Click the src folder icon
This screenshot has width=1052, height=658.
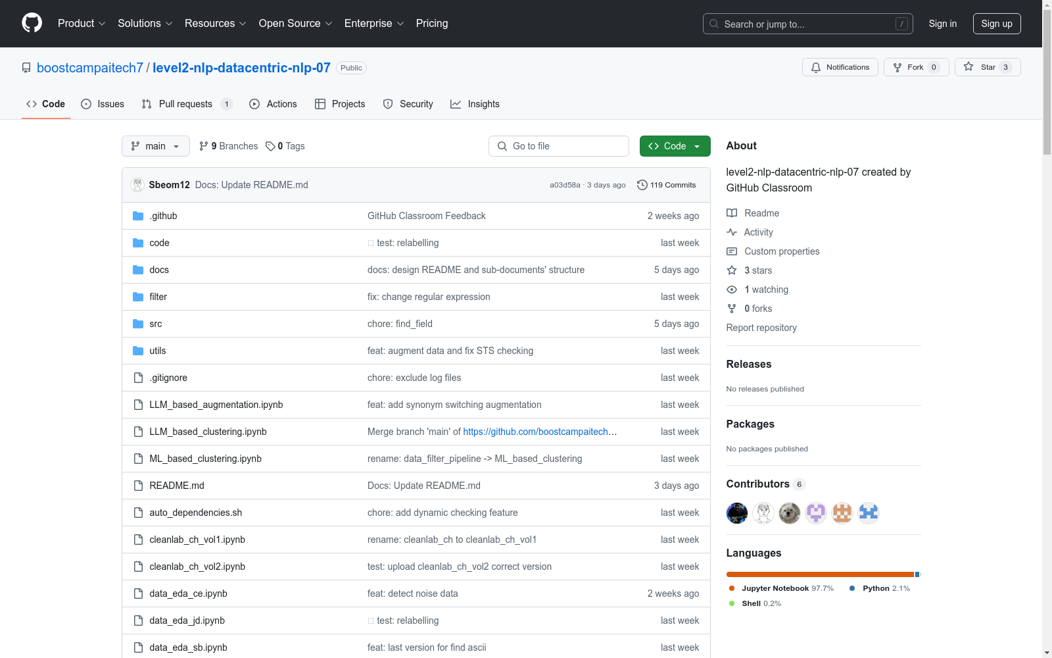click(138, 324)
